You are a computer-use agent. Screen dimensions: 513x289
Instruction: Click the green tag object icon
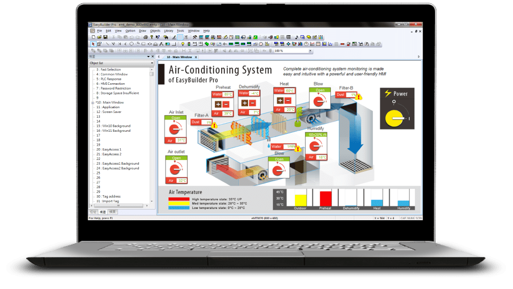point(206,44)
